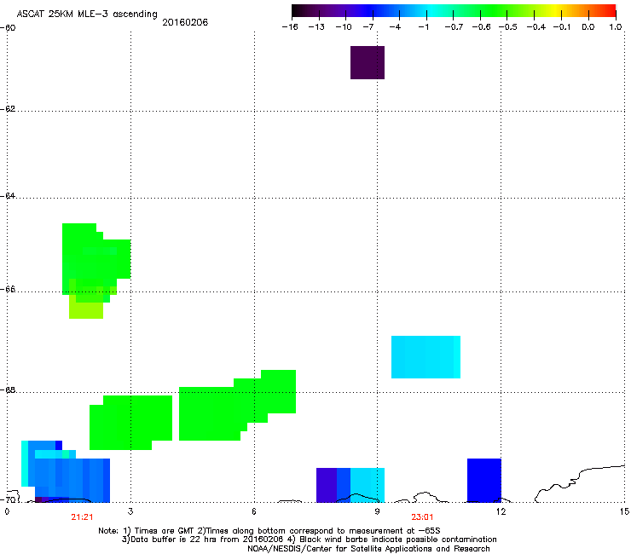Click the longitude label 15 on the bottom axis

coord(624,511)
